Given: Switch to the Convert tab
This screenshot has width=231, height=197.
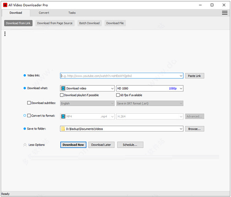Looking at the screenshot, I should [x=44, y=13].
